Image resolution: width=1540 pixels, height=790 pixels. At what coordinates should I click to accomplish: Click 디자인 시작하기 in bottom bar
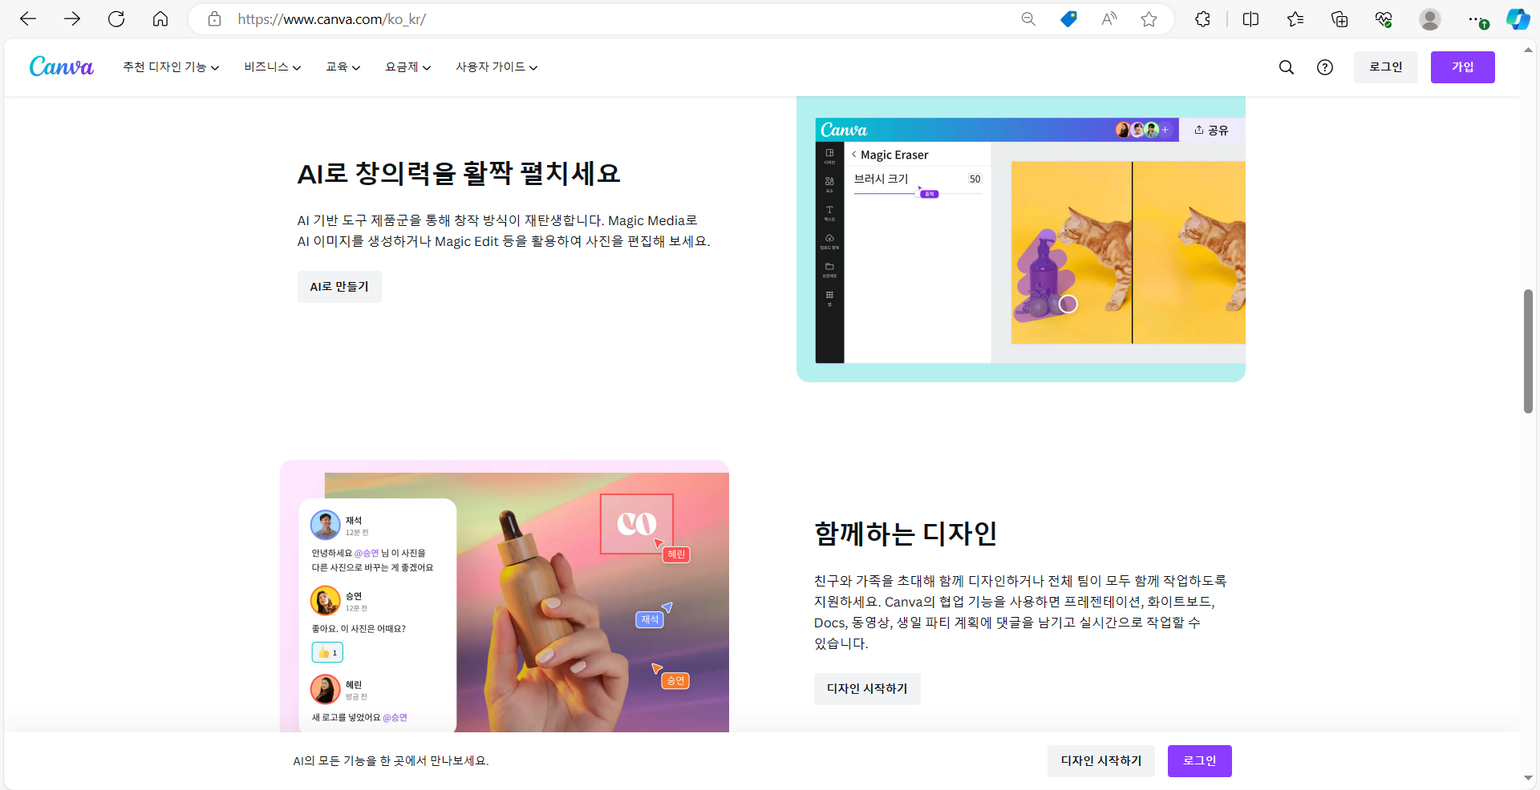tap(1101, 761)
